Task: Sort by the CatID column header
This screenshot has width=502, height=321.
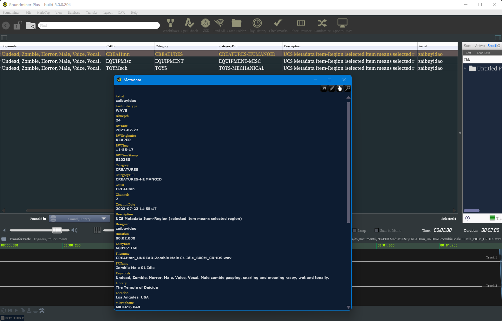Action: pyautogui.click(x=130, y=46)
